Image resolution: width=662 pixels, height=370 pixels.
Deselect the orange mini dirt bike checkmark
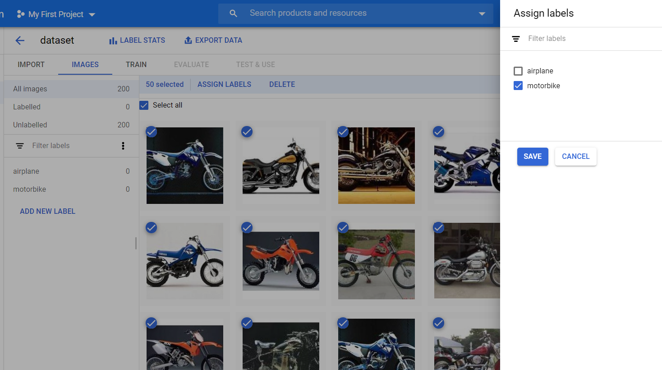[247, 228]
